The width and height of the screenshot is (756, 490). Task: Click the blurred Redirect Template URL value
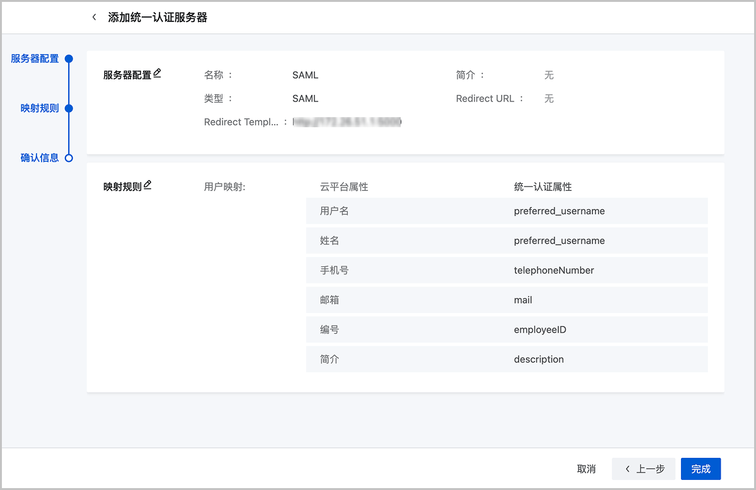click(x=347, y=122)
